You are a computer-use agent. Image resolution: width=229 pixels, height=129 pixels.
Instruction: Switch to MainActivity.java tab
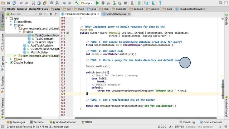tap(116, 14)
